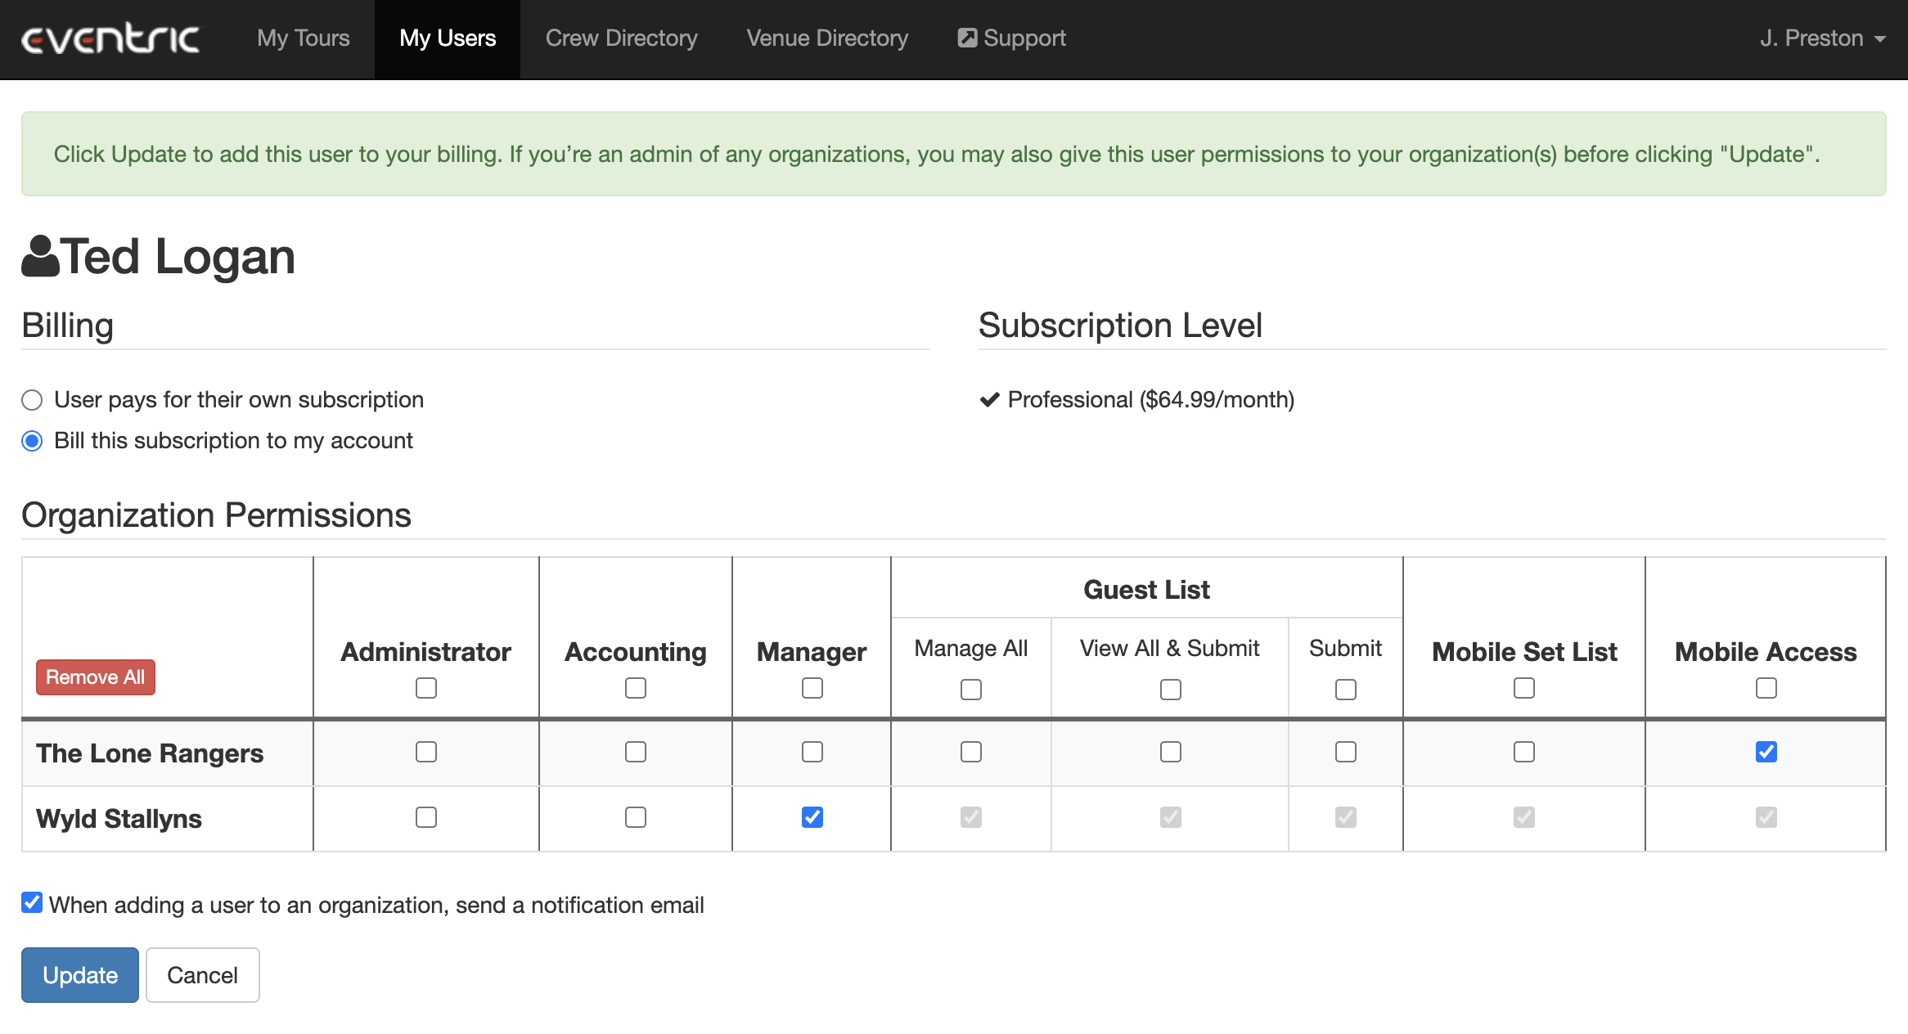The width and height of the screenshot is (1908, 1034).
Task: Click Mobile Set List checkbox for Wyld Stallyns
Action: tap(1524, 817)
